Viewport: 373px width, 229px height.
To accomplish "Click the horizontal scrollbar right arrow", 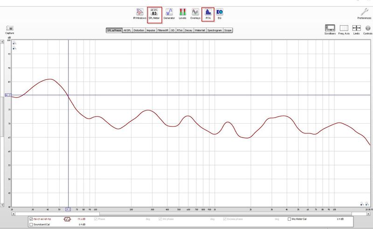I will (368, 214).
